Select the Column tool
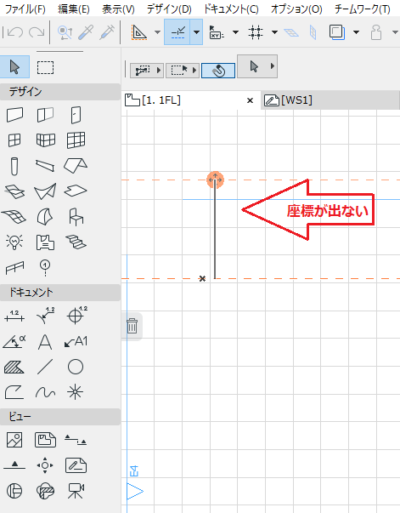 (x=14, y=166)
